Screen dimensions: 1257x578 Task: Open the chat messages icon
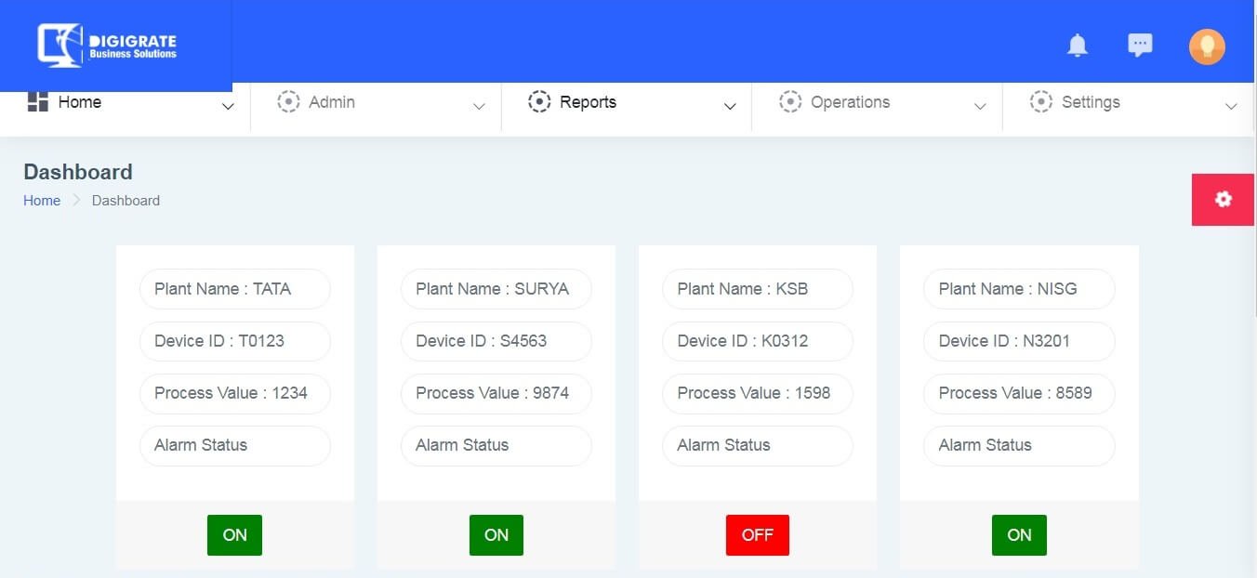pyautogui.click(x=1140, y=46)
